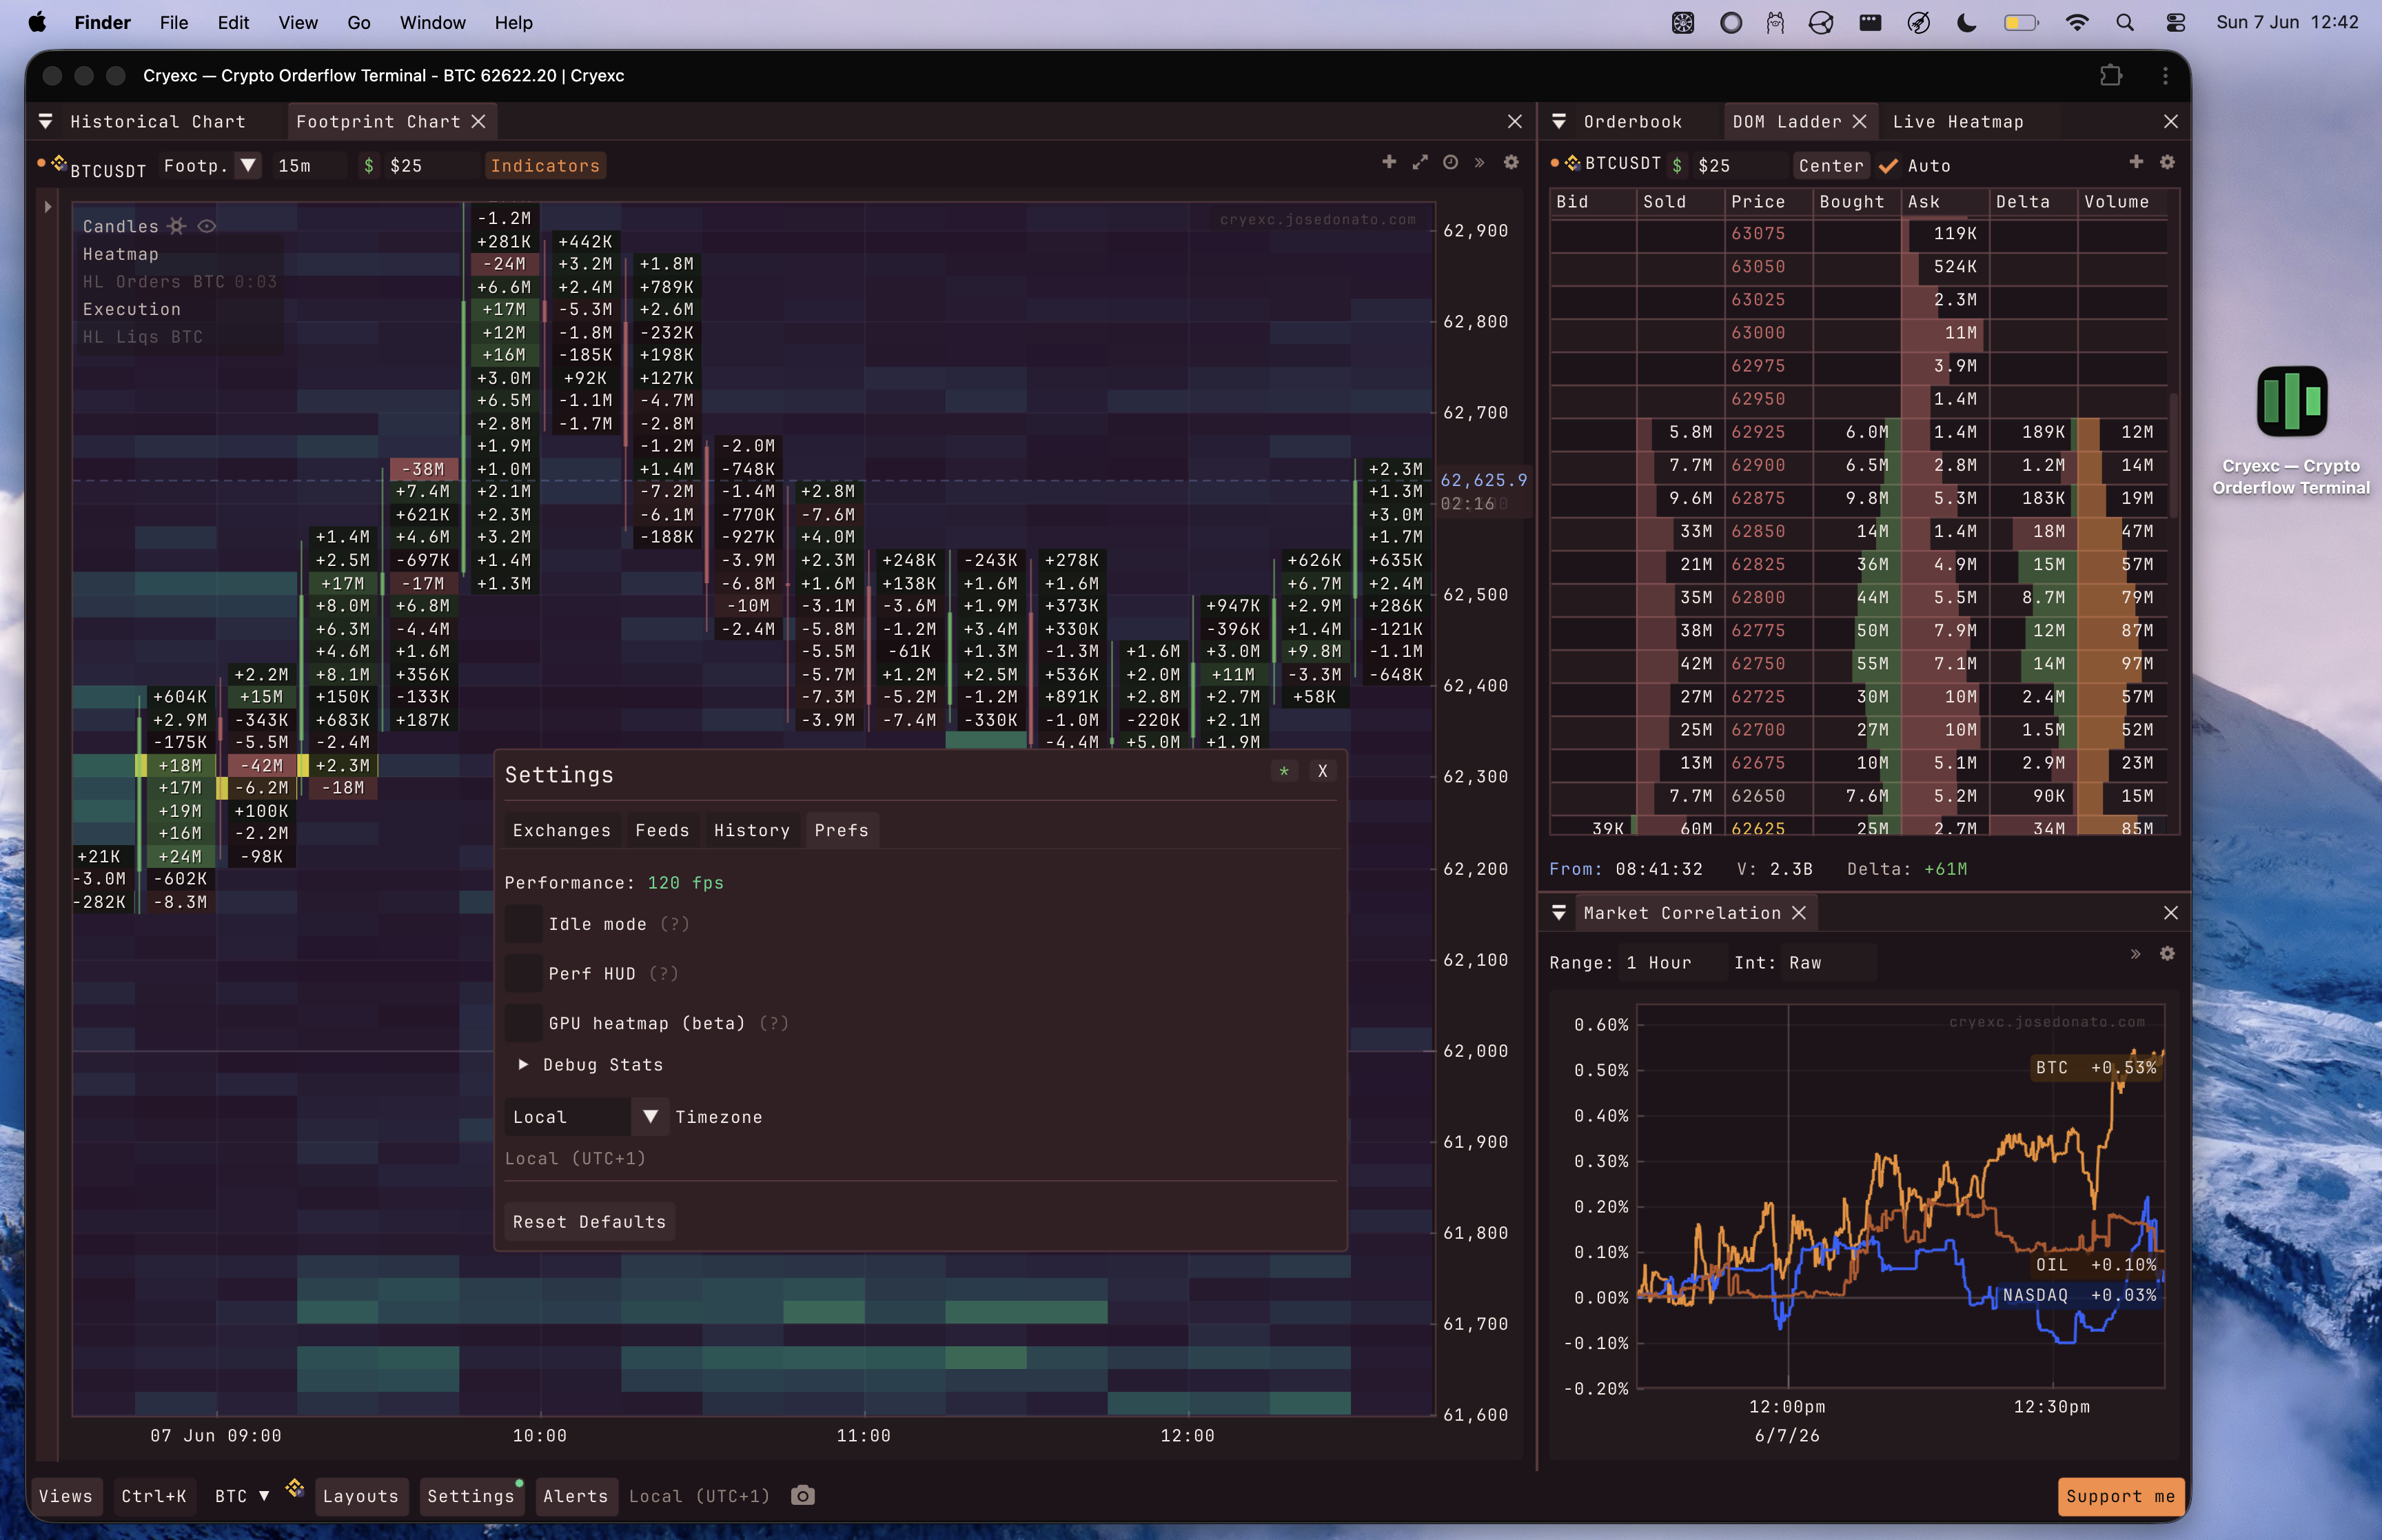2382x1540 pixels.
Task: Click the Binance icon beside BTCUSDT on the footprint chart
Action: pos(59,163)
